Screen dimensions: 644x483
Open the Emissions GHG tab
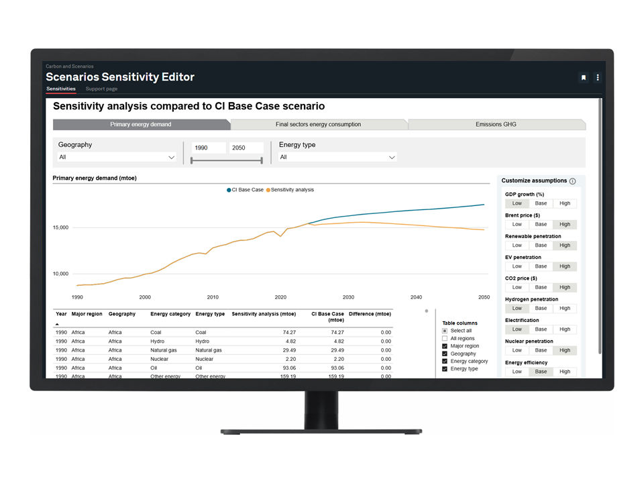point(496,124)
